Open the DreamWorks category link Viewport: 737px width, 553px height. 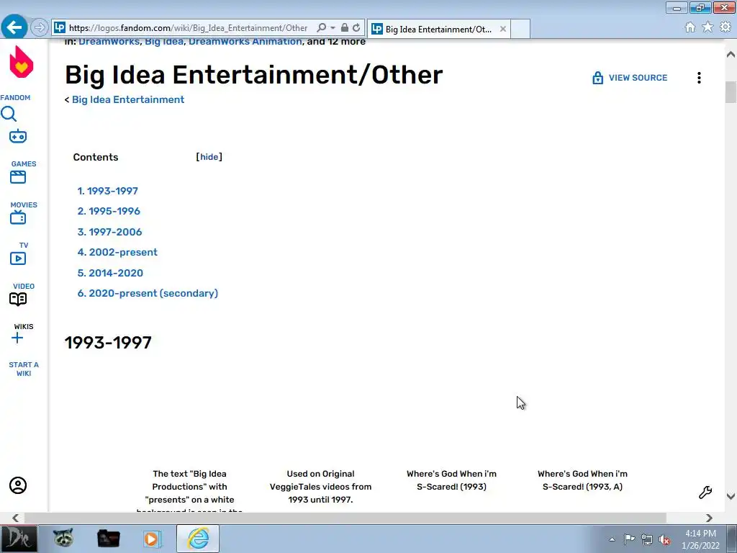[109, 41]
